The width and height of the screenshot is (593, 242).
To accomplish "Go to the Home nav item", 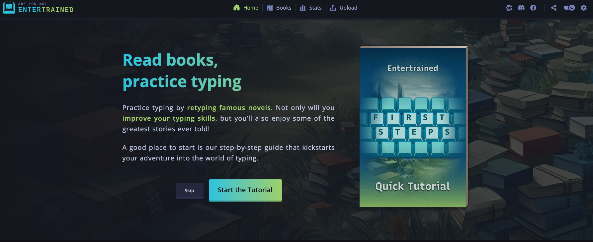I will (x=246, y=8).
